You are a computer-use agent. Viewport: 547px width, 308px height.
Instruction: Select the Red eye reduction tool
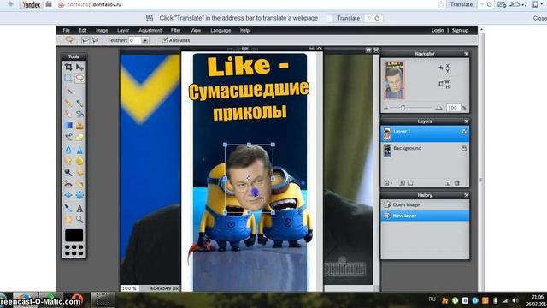(68, 184)
